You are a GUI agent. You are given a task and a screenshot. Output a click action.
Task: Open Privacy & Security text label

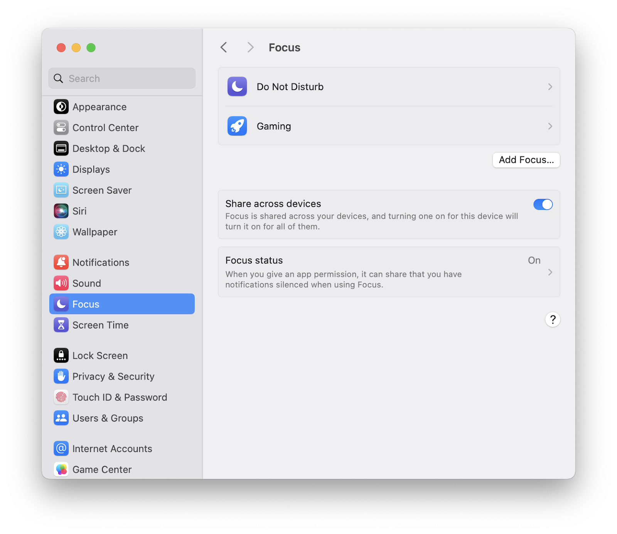coord(113,377)
